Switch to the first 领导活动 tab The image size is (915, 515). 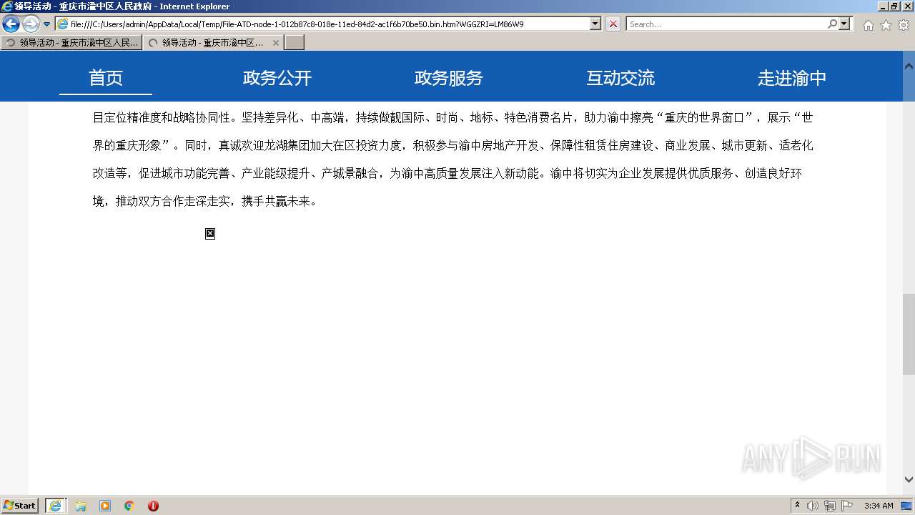point(71,42)
